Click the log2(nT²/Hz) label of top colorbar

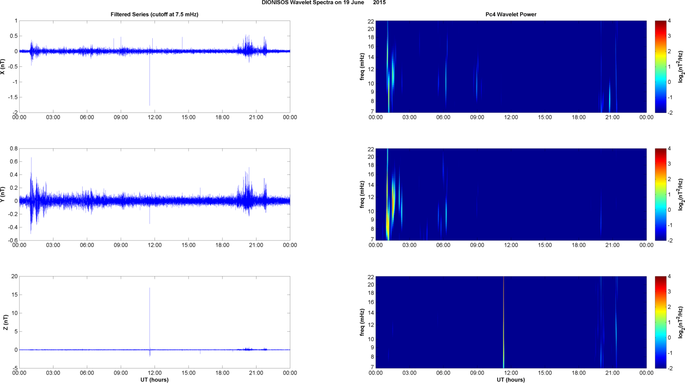click(681, 66)
